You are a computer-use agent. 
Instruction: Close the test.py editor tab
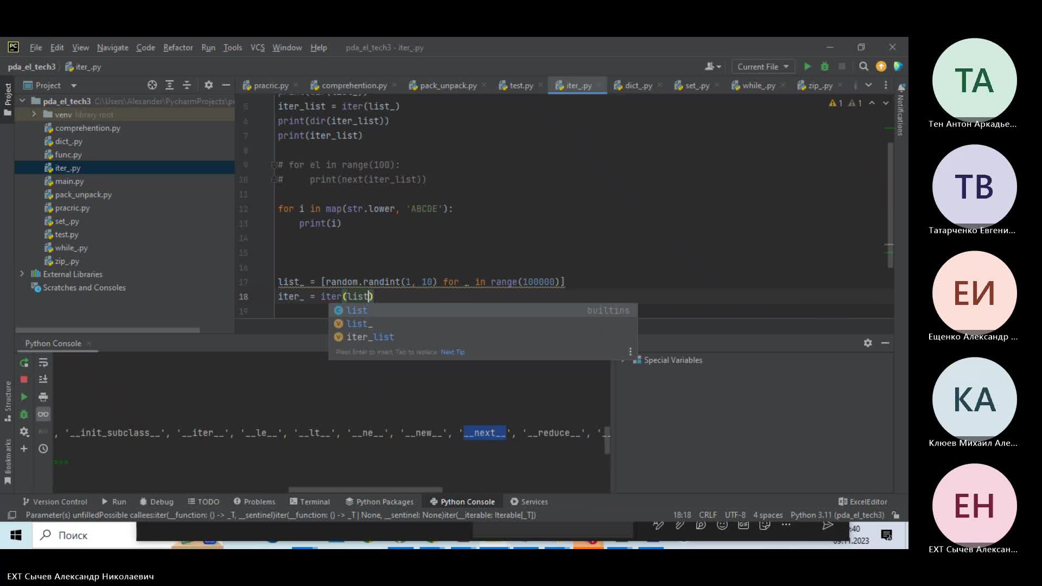click(x=541, y=85)
